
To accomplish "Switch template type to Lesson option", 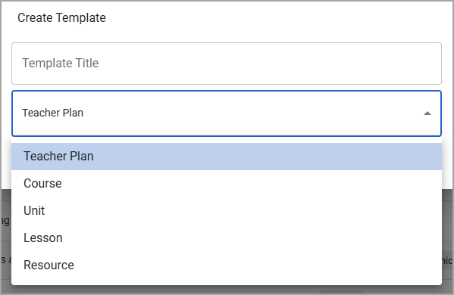I will point(227,238).
